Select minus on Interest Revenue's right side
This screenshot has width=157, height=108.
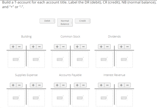pyautogui.click(x=128, y=85)
